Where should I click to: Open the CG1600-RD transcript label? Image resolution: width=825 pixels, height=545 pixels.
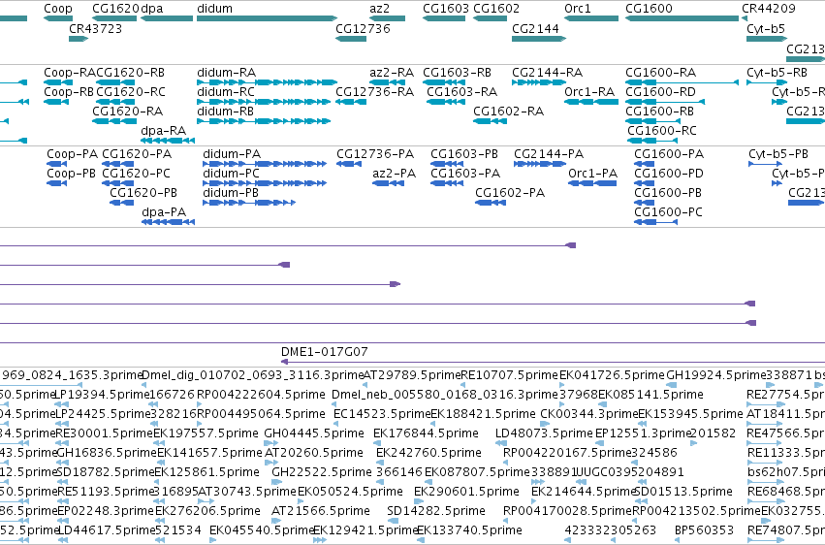[x=660, y=92]
